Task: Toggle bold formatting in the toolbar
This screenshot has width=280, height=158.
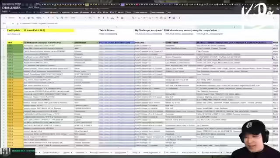Action: 99,18
